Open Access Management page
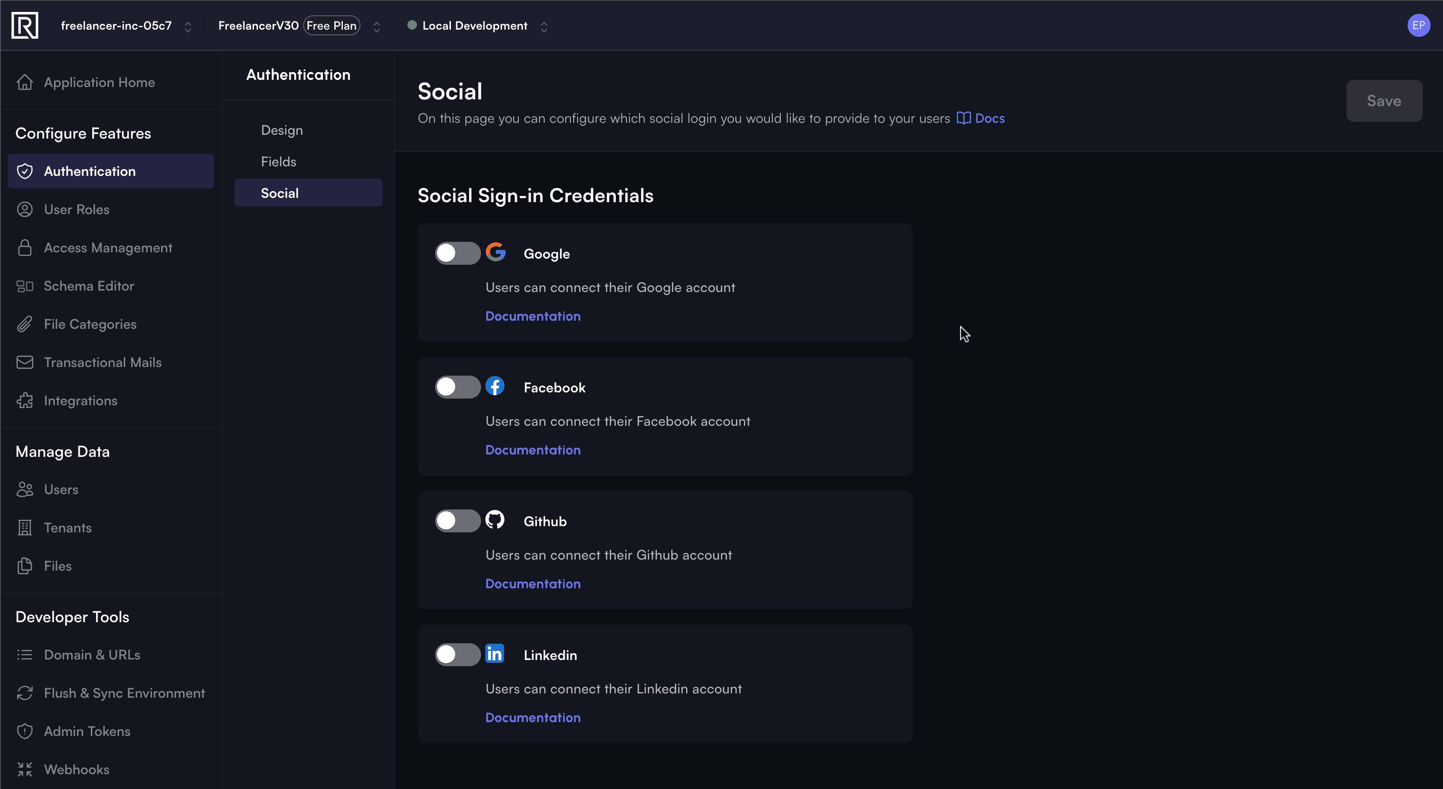The height and width of the screenshot is (789, 1443). [x=111, y=248]
